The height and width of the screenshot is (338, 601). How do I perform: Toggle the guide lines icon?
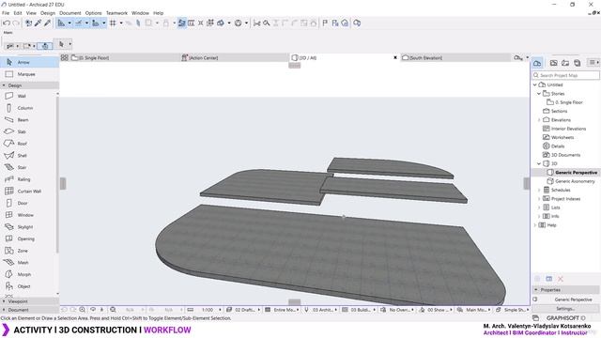click(x=79, y=23)
